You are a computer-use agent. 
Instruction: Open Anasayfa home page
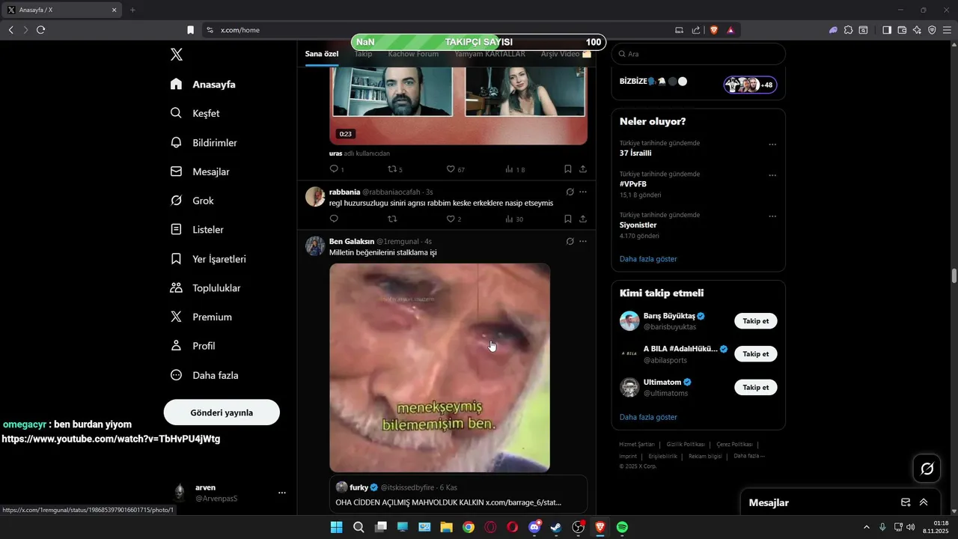click(203, 85)
